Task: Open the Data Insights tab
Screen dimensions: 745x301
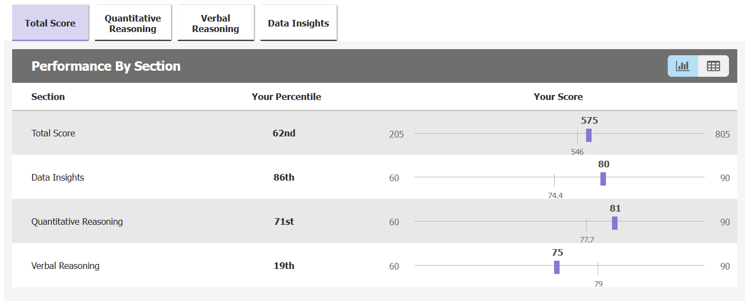Action: pyautogui.click(x=299, y=23)
